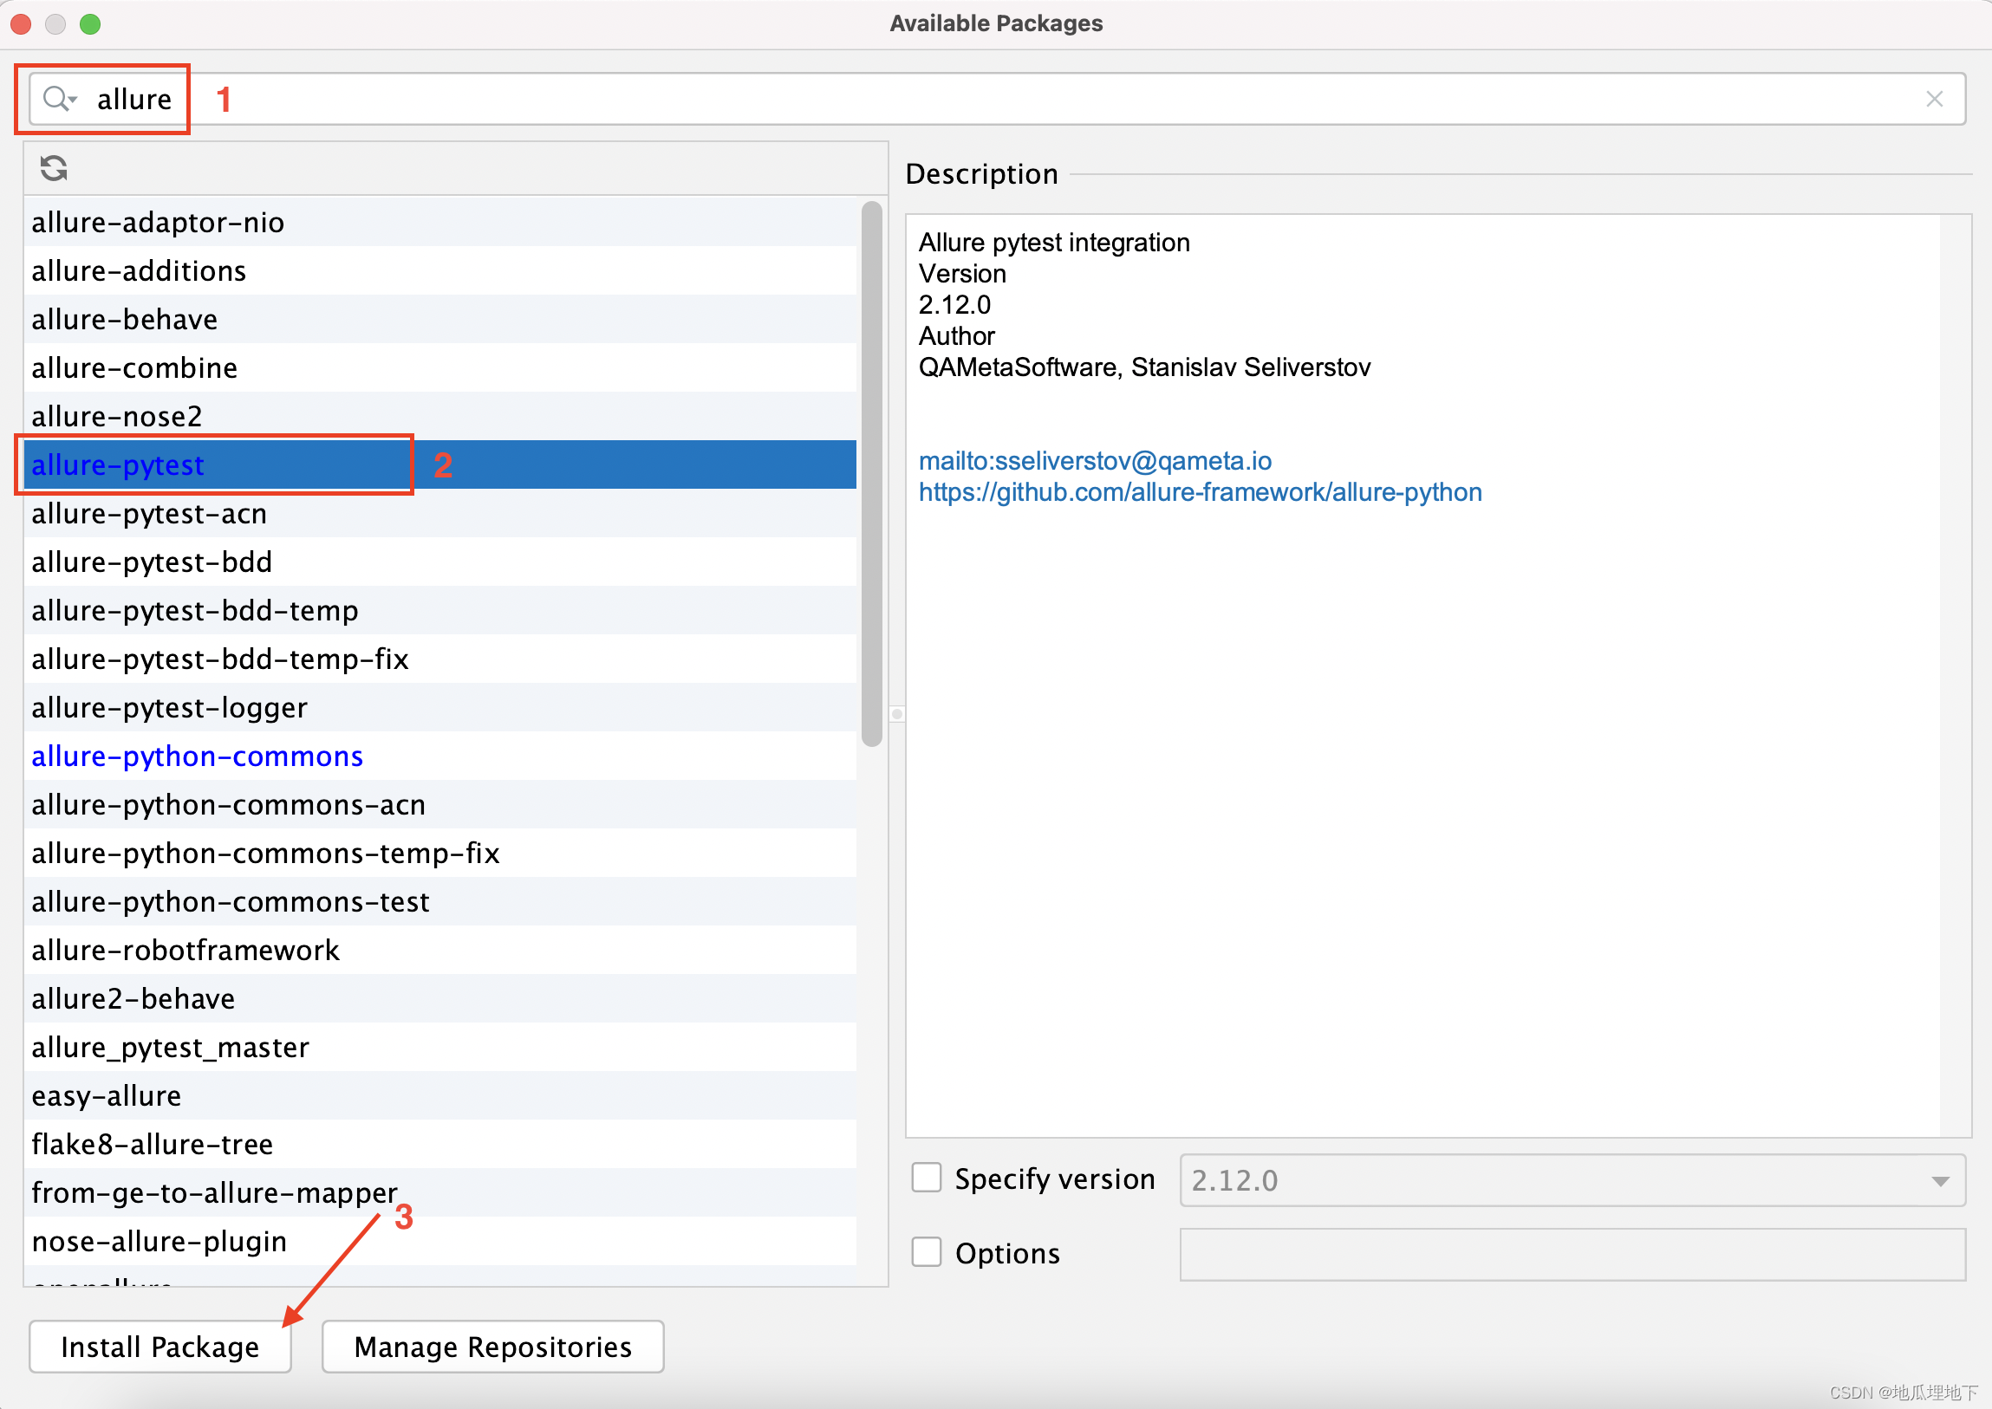Open Manage Repositories
The height and width of the screenshot is (1409, 1992).
click(x=492, y=1347)
